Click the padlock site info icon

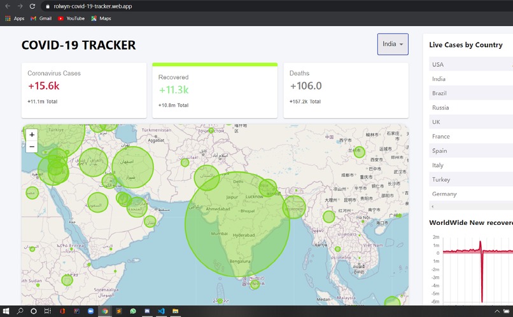tap(48, 6)
